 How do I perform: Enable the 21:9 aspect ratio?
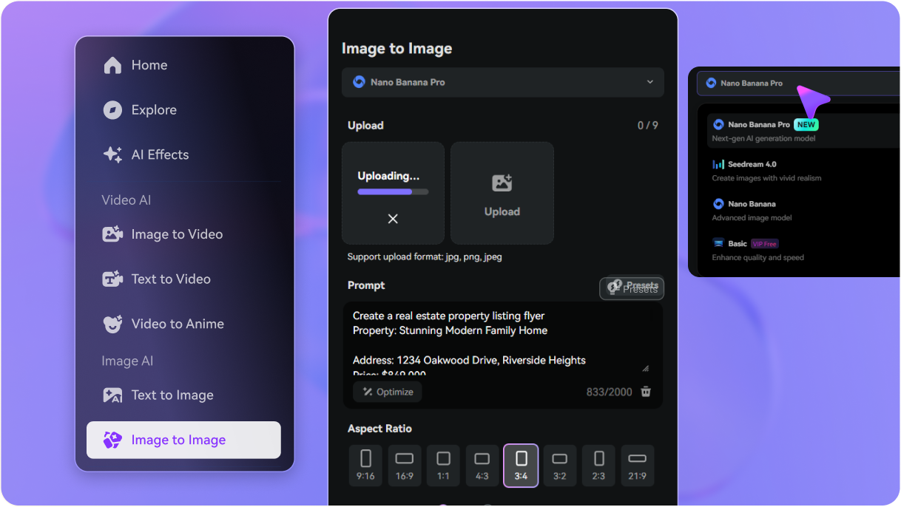coord(637,465)
